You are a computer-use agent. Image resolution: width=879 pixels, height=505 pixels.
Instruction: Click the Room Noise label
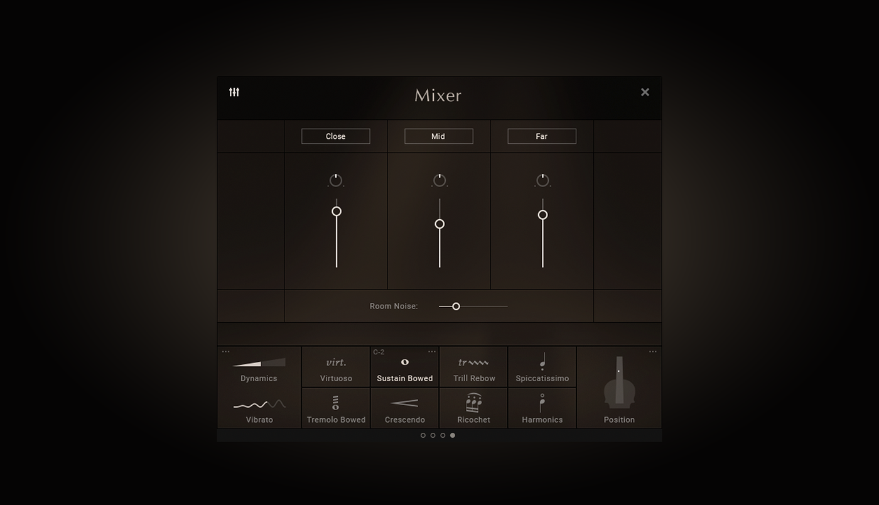394,307
